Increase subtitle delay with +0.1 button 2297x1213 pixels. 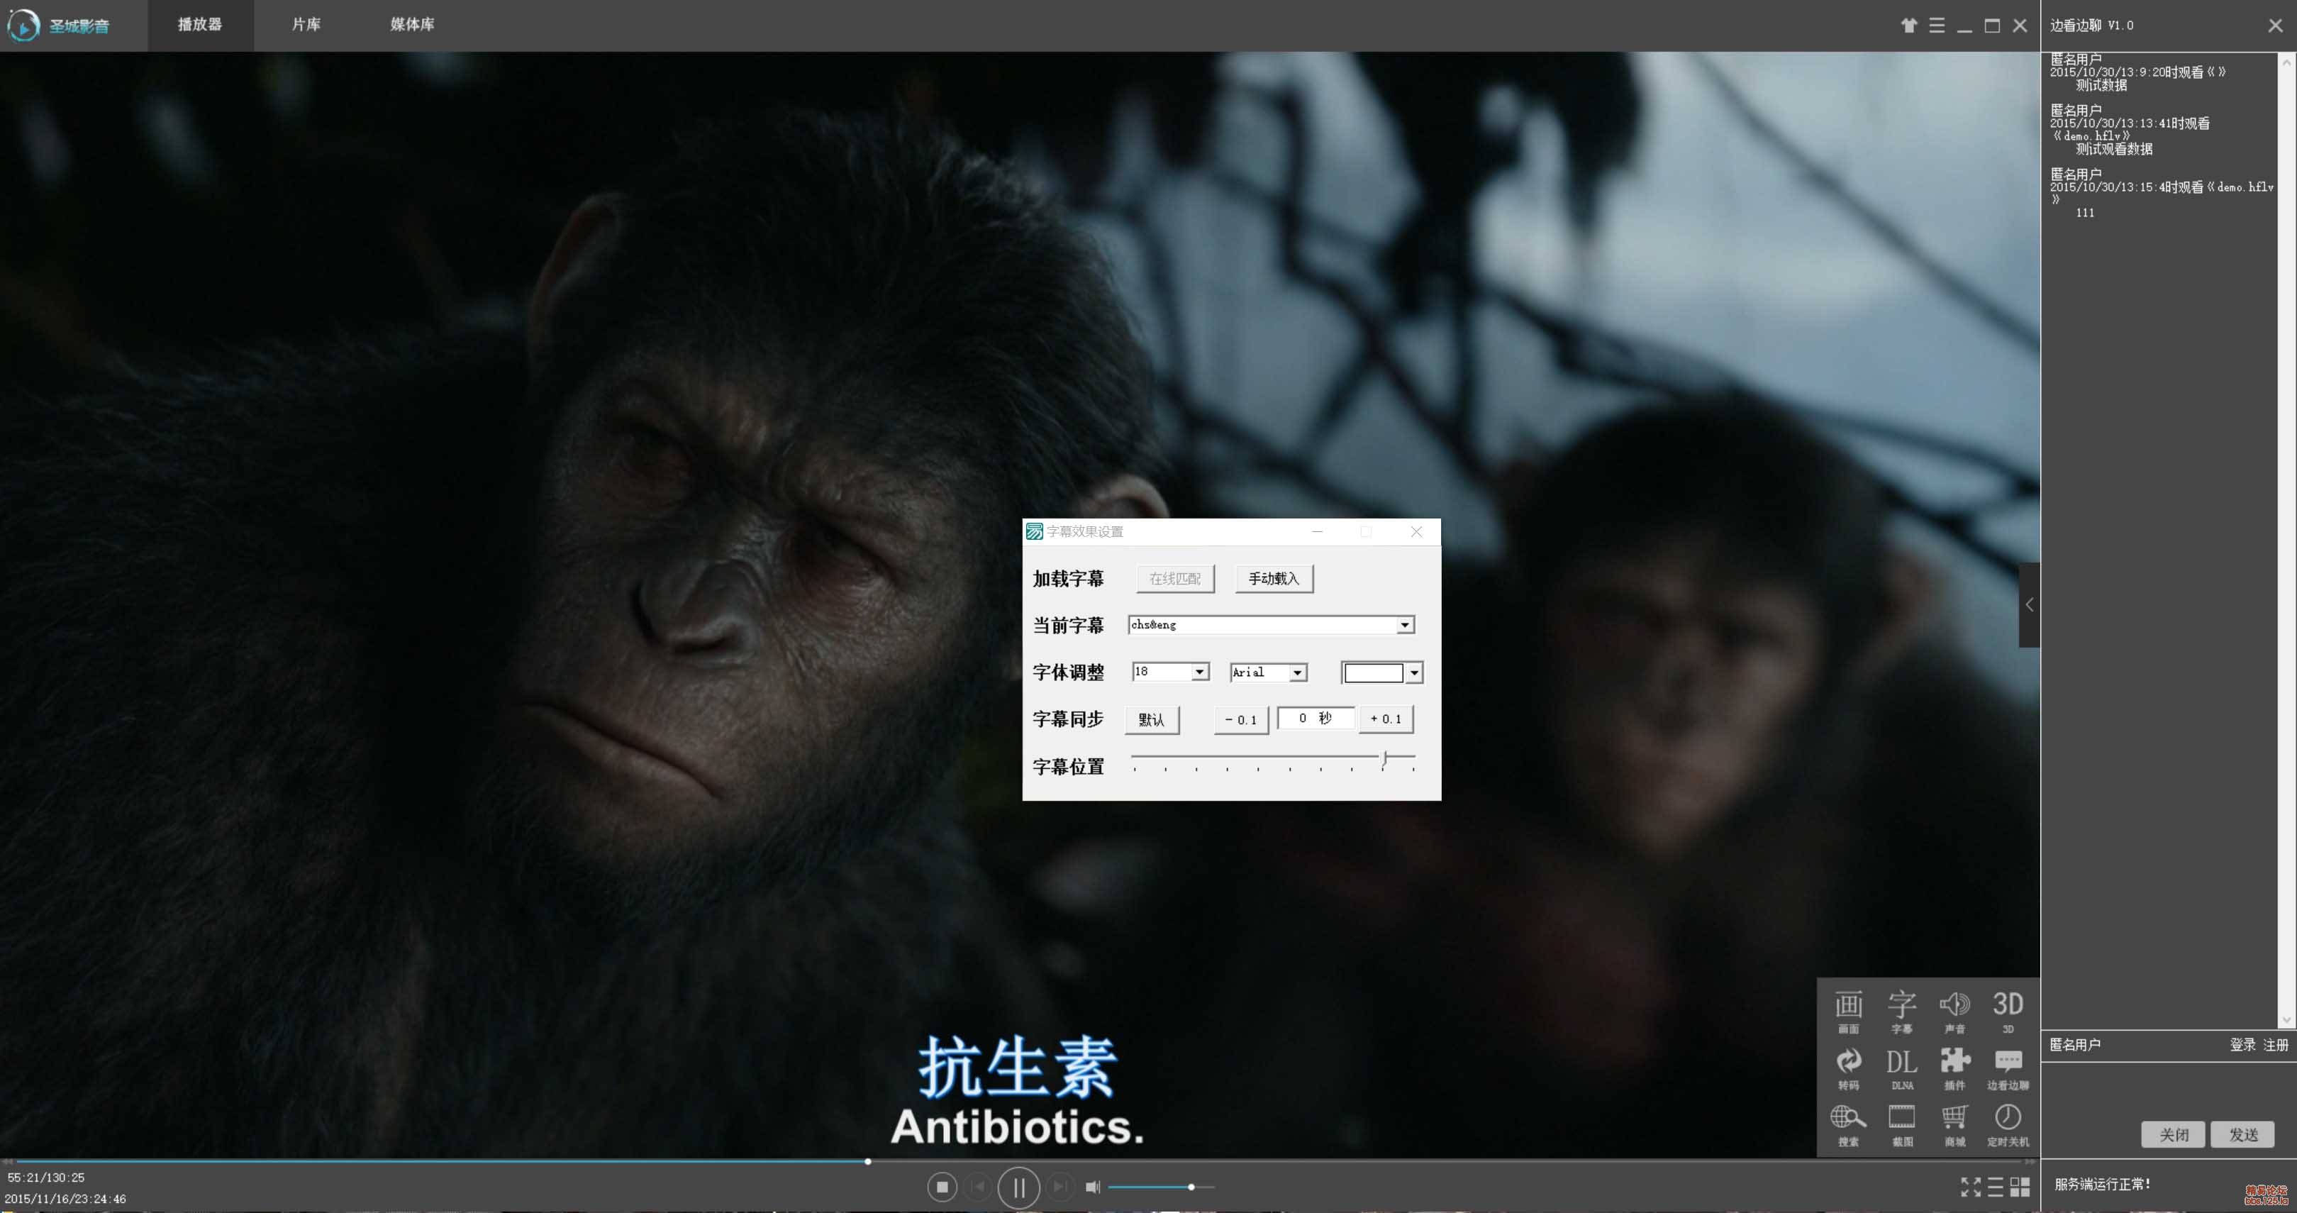[x=1386, y=719]
